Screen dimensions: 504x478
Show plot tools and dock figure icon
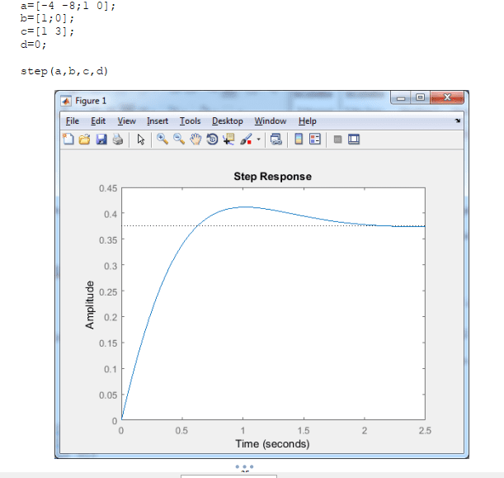point(354,140)
